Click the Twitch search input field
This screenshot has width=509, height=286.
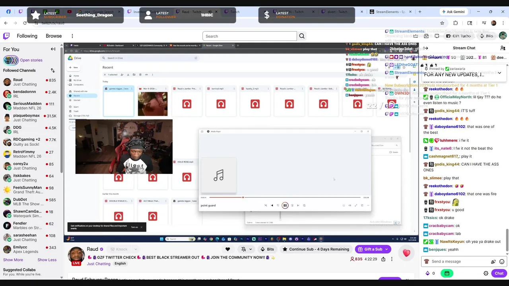point(250,36)
